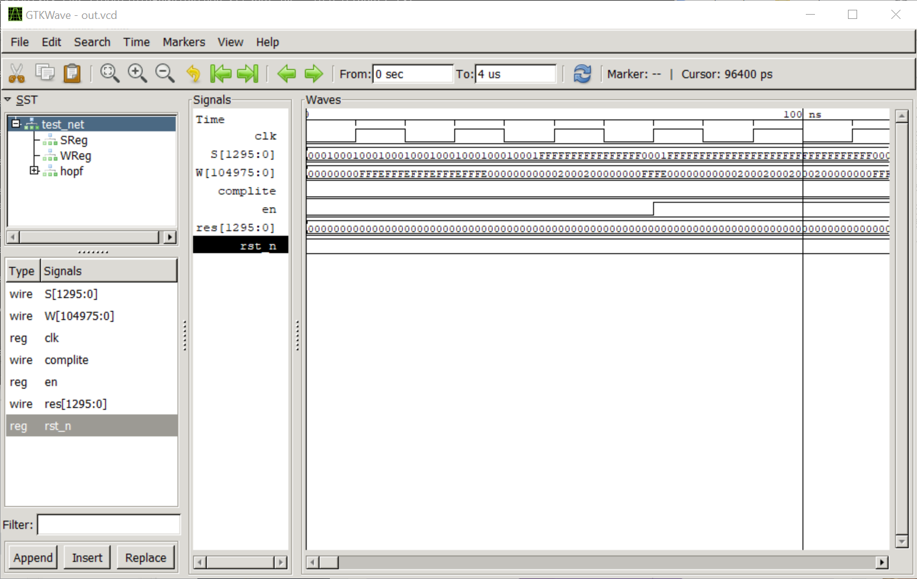The width and height of the screenshot is (917, 579).
Task: Jump to end with Zoom-to-End icon
Action: pos(248,73)
